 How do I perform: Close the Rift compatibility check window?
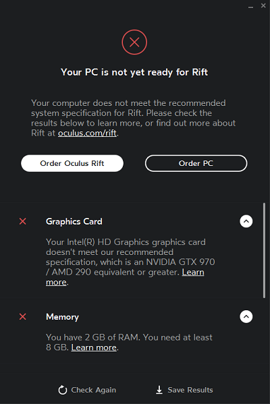[263, 5]
